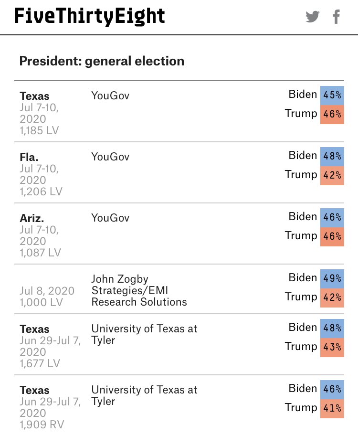This screenshot has height=435, width=358.
Task: Click Biden's blue 45% box
Action: click(332, 95)
